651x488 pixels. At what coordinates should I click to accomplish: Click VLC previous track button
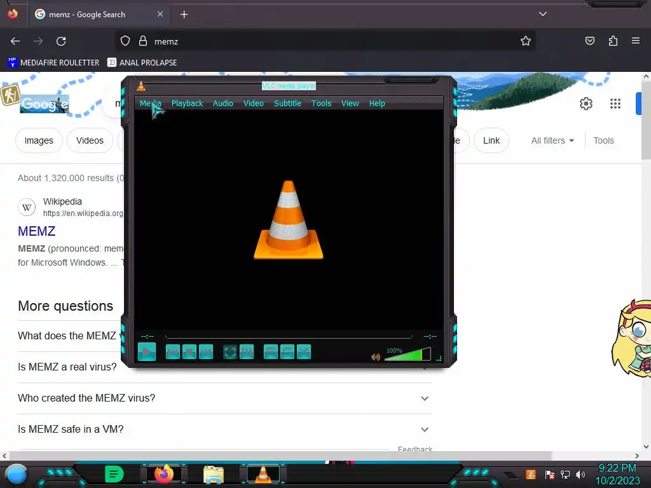(x=173, y=352)
